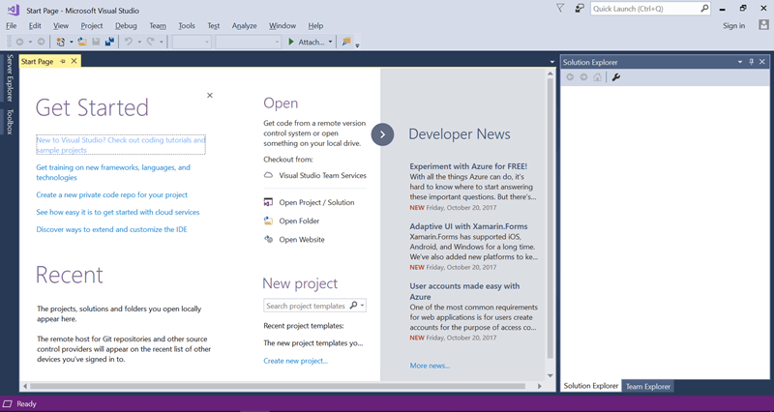
Task: Click the Open File toolbar icon
Action: pos(82,42)
